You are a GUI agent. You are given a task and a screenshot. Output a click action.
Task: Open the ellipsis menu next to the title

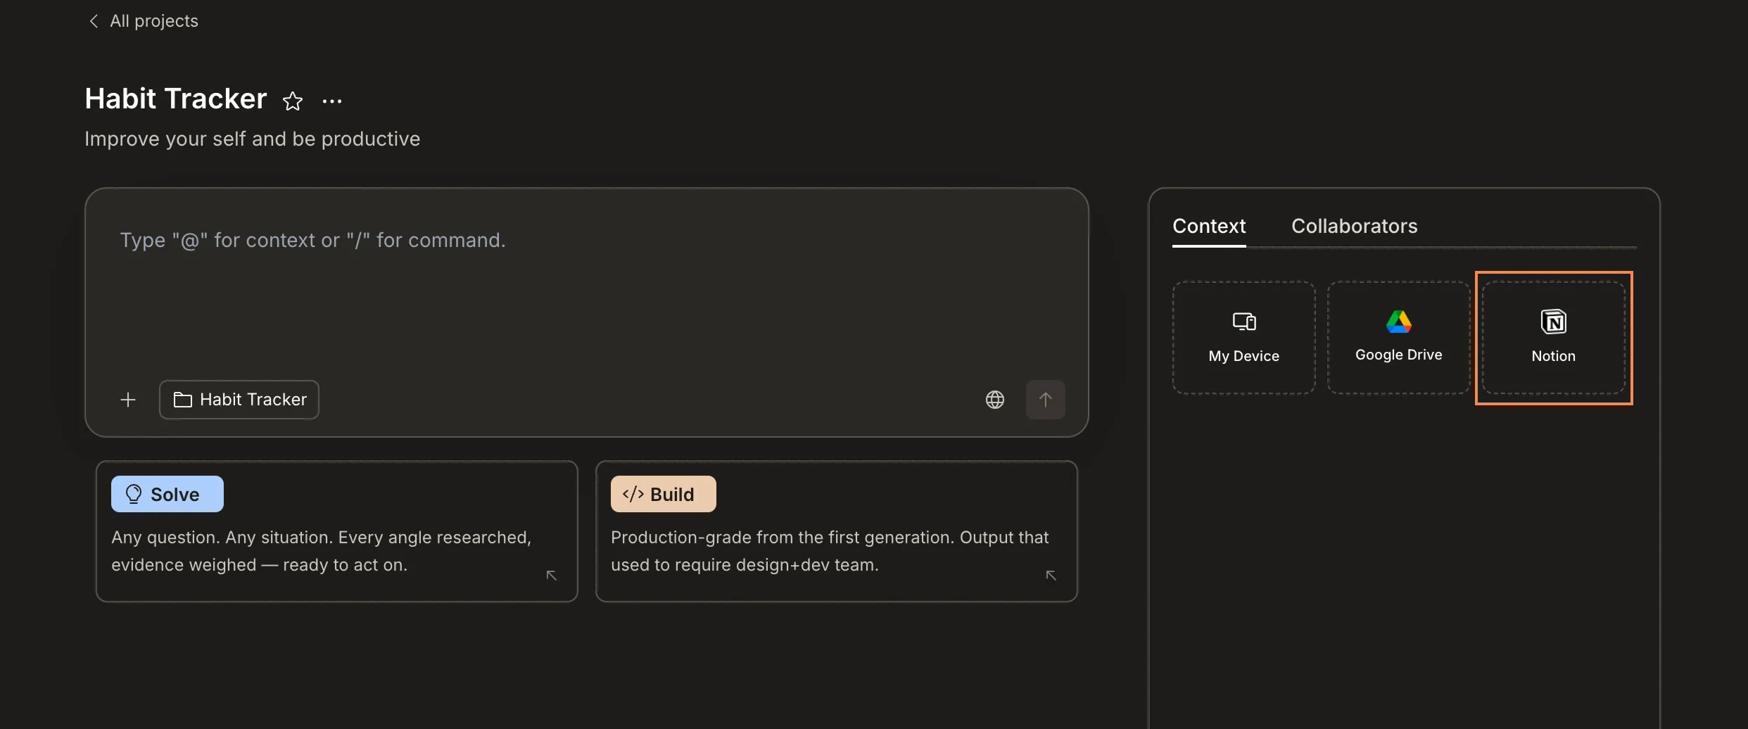pyautogui.click(x=331, y=101)
